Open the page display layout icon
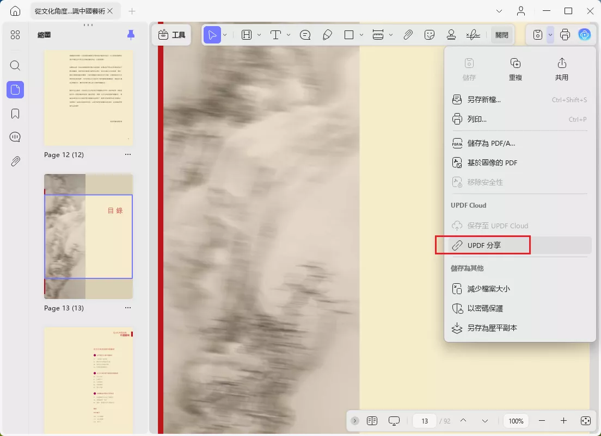601x436 pixels. pos(372,421)
